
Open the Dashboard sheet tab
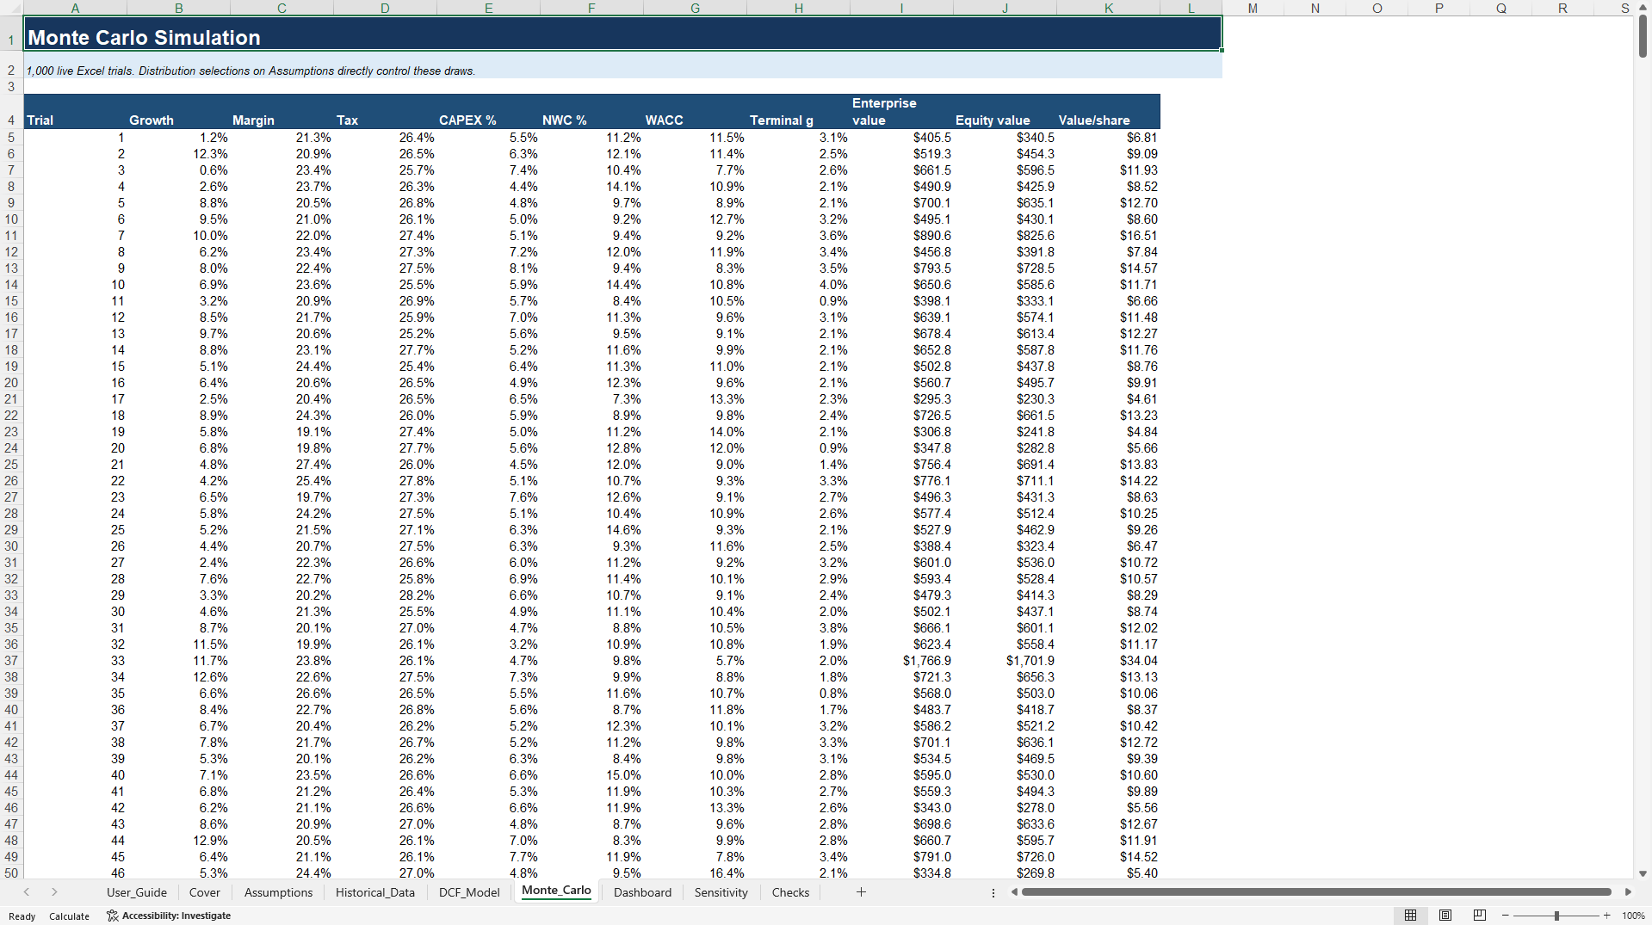click(642, 892)
